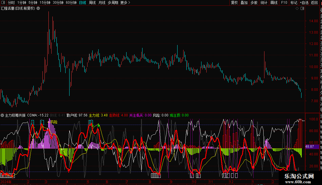Click the 48.87 value marker on axis
Image resolution: width=322 pixels, height=185 pixels.
tap(310, 146)
